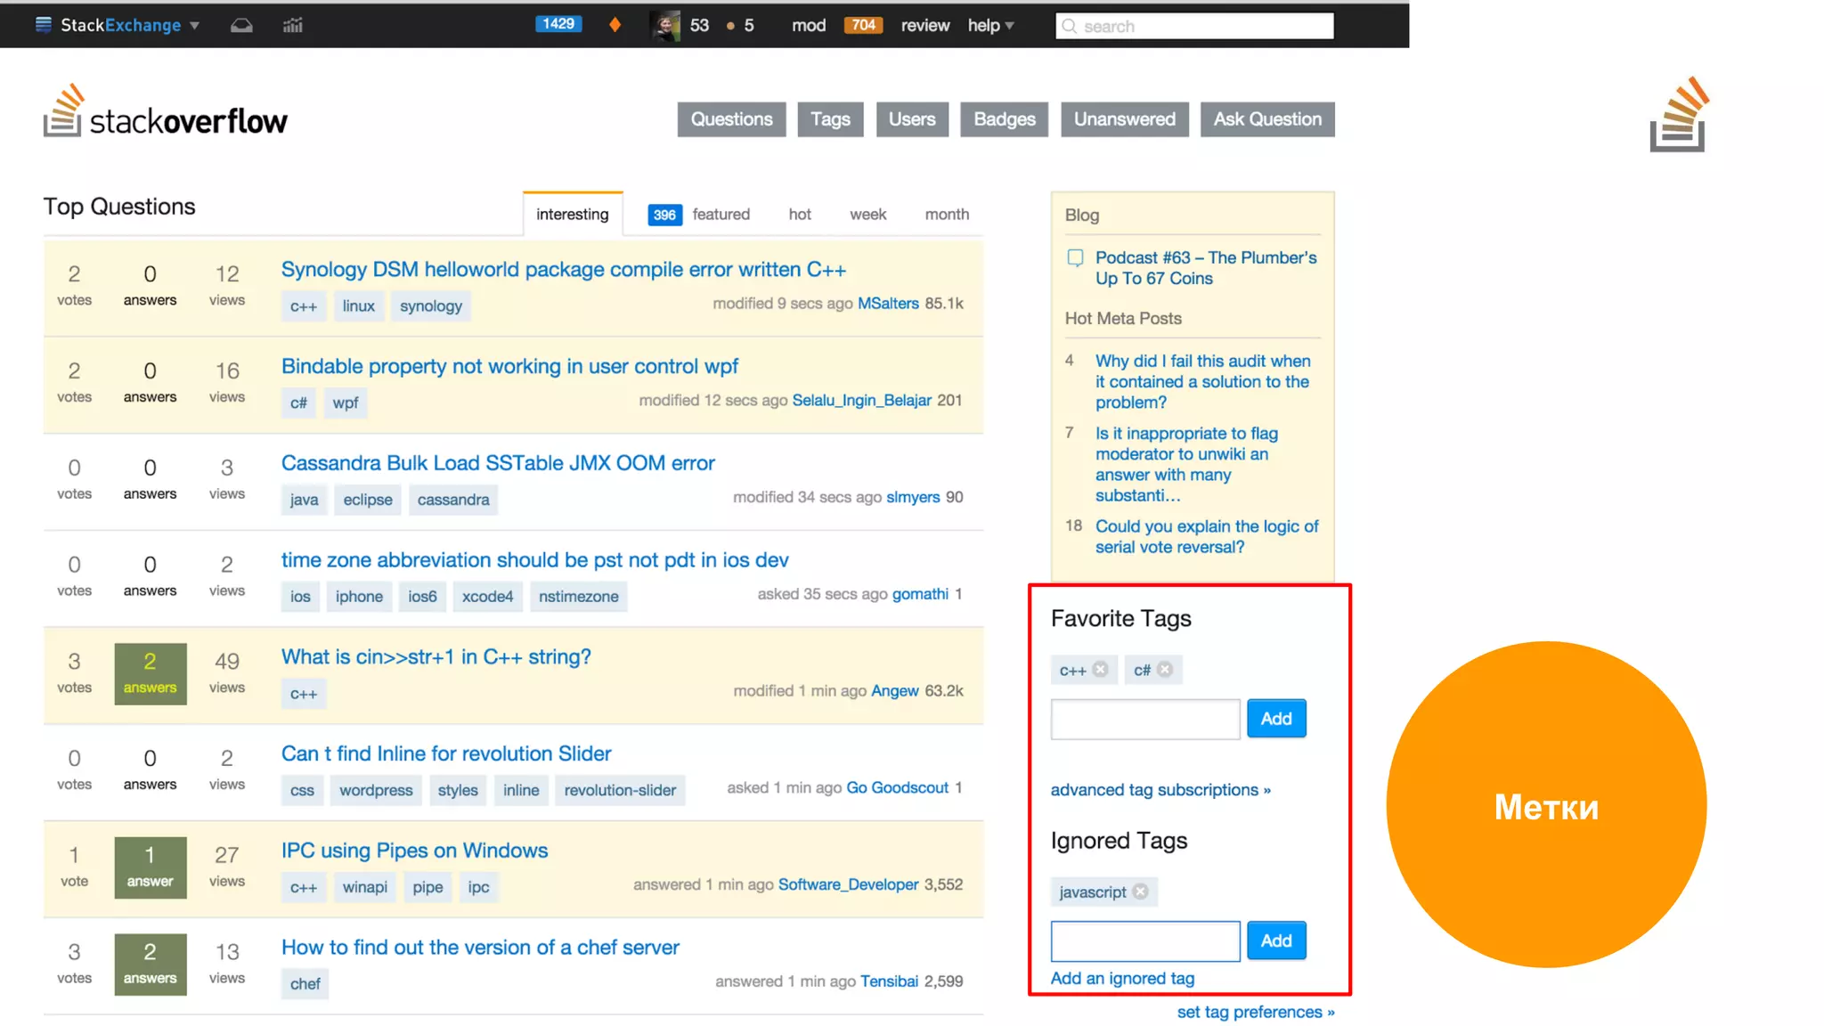Switch to the hot tab
Viewport: 1824px width, 1026px height.
(799, 215)
